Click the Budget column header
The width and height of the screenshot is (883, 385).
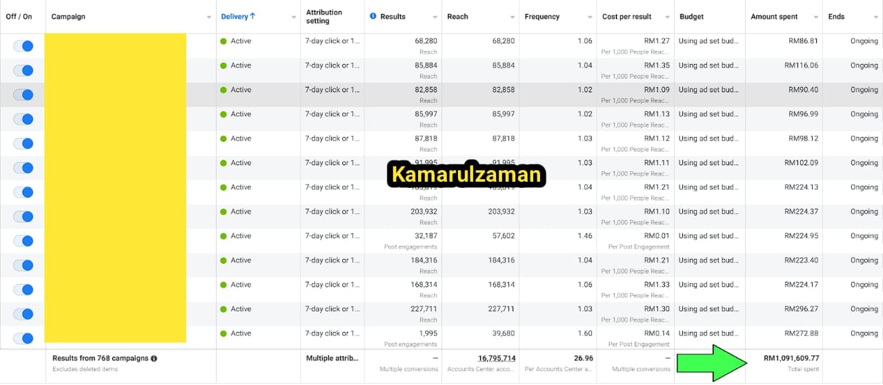point(692,17)
